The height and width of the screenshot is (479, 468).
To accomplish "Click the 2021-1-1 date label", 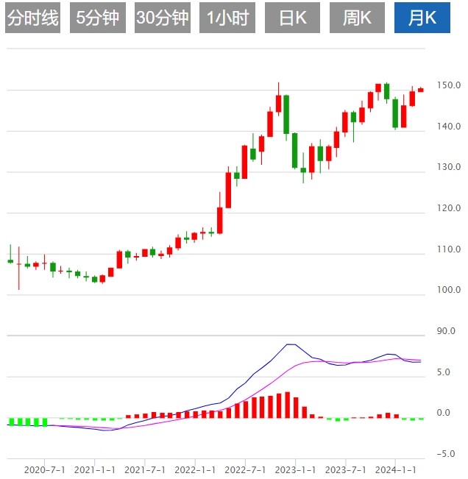I will pos(95,469).
